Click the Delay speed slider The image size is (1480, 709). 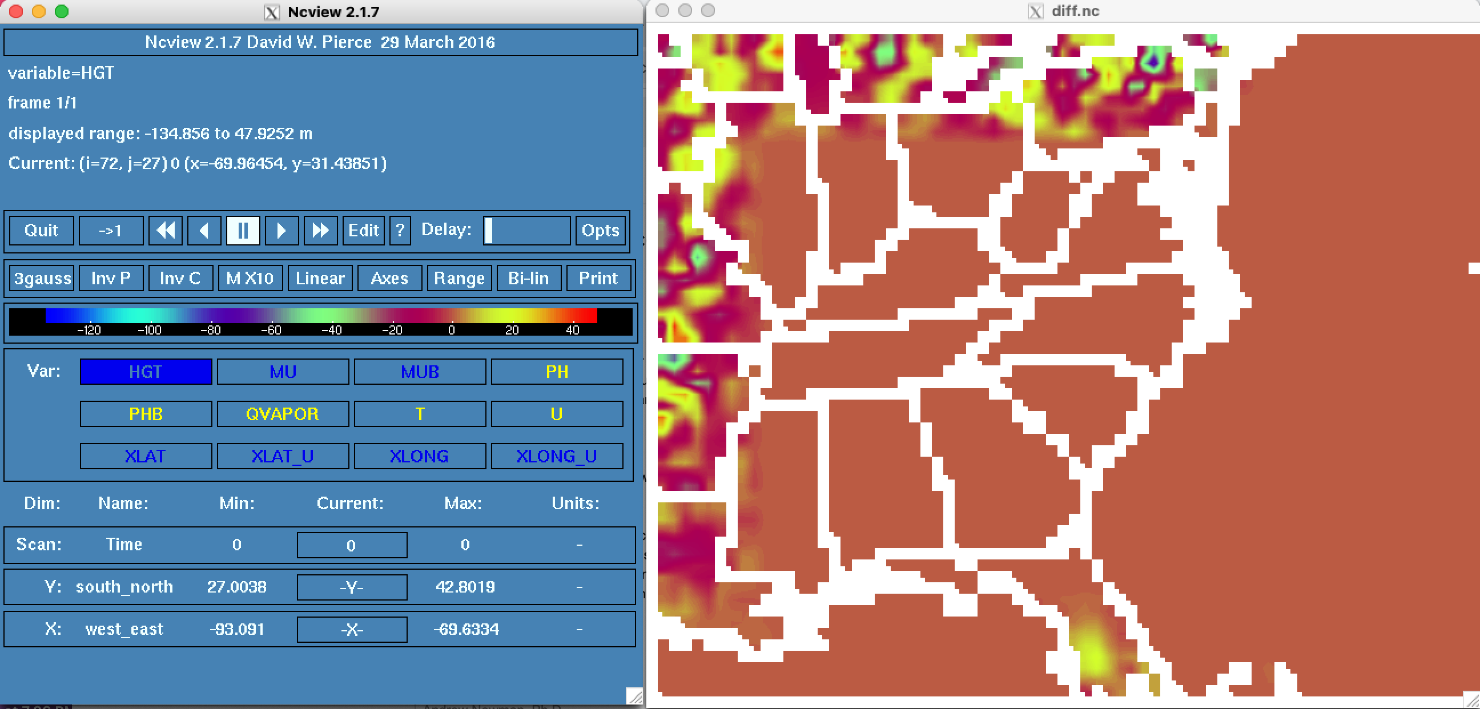(526, 231)
